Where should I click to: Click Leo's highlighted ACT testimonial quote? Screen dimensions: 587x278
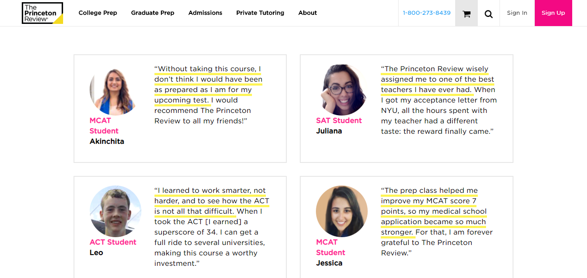click(x=211, y=201)
